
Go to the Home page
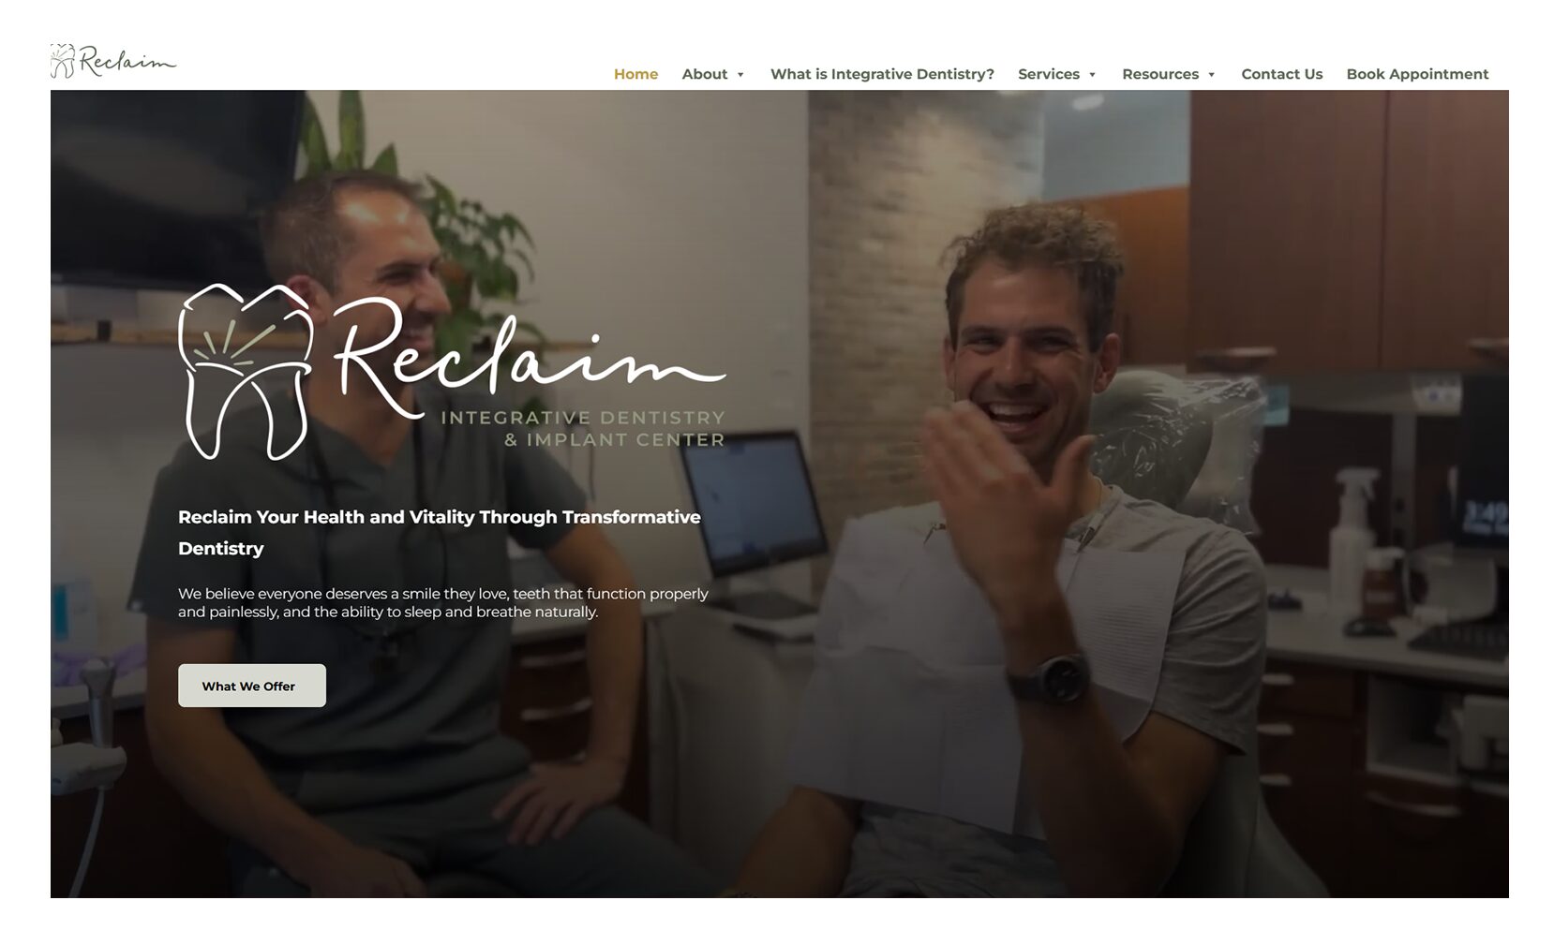click(x=635, y=74)
